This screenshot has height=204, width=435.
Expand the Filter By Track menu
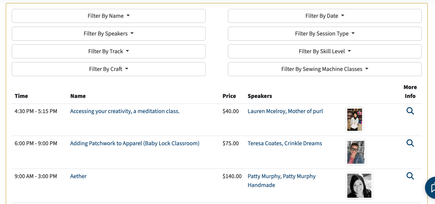point(108,51)
